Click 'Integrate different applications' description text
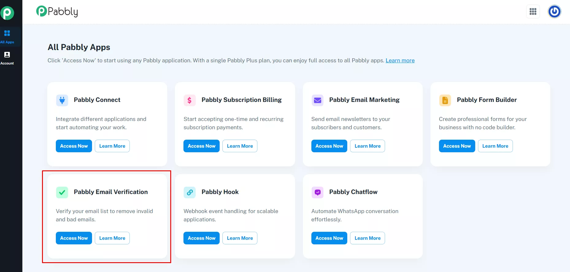Screen dimensions: 570x272 point(101,123)
